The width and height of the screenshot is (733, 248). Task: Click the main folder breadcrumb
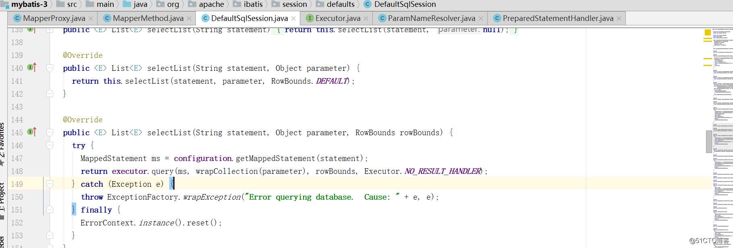(x=100, y=4)
